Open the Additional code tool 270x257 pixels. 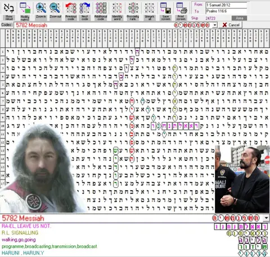point(101,11)
